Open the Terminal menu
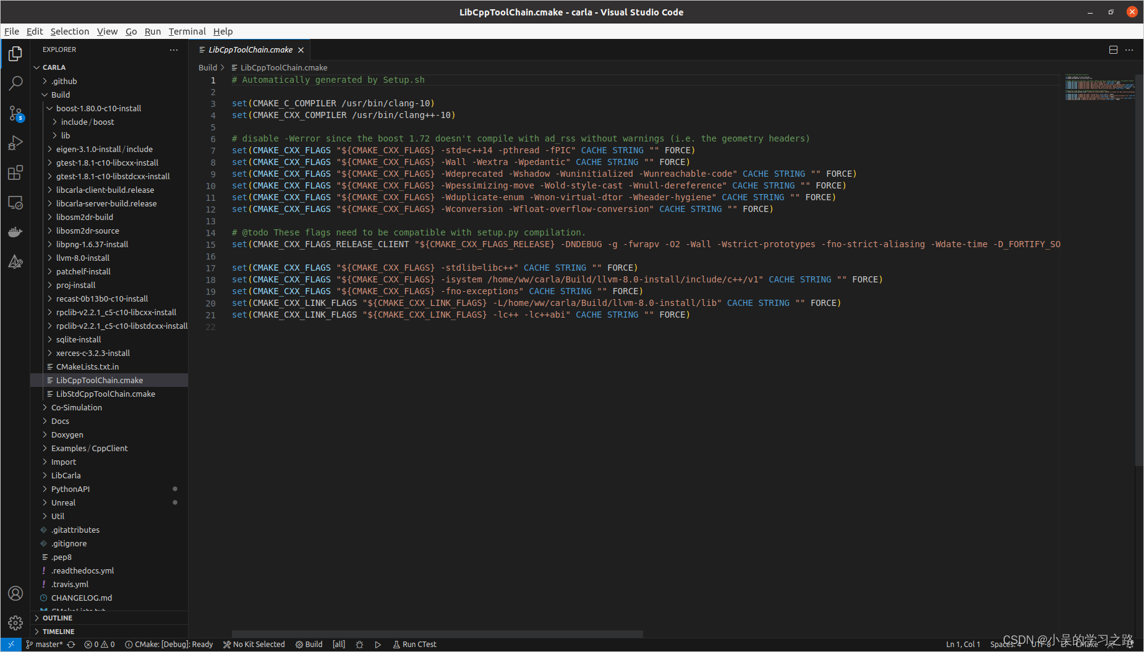Viewport: 1144px width, 652px height. pos(187,32)
